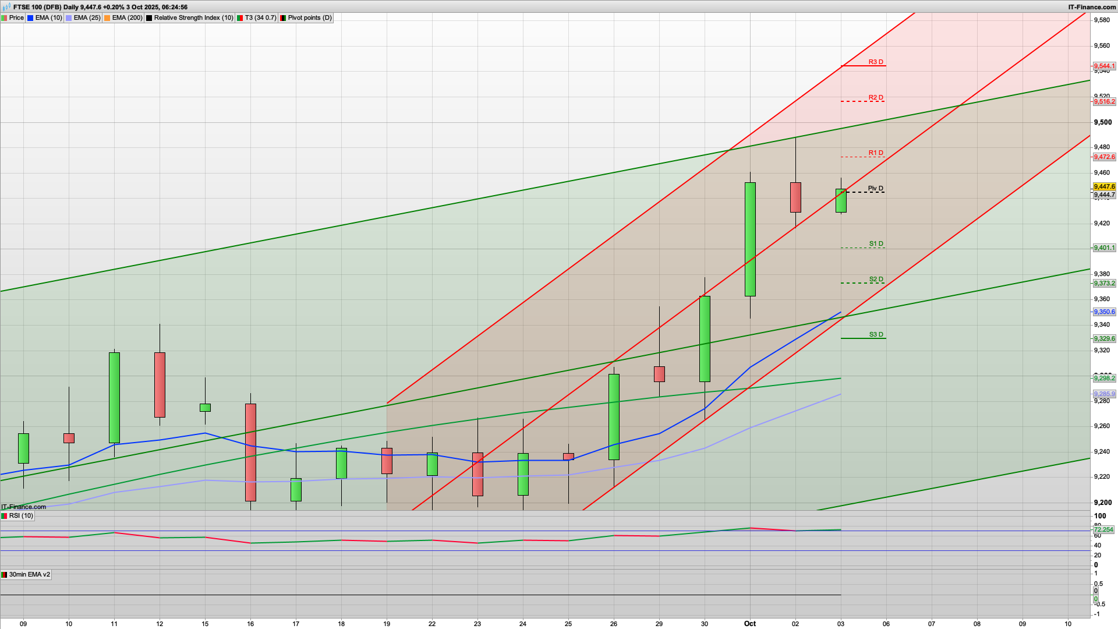Click the T3 (34 0.7) indicator icon
The width and height of the screenshot is (1118, 629).
coord(240,18)
